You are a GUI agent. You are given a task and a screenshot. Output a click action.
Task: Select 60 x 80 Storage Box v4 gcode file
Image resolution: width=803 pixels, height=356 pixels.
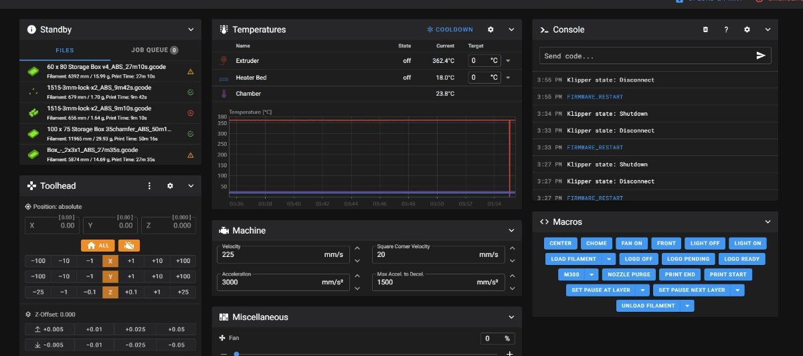tap(110, 72)
